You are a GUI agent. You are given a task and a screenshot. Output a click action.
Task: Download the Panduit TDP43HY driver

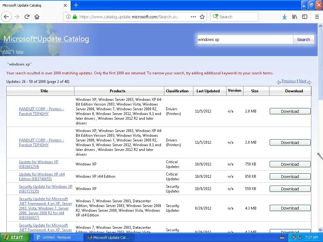[290, 142]
